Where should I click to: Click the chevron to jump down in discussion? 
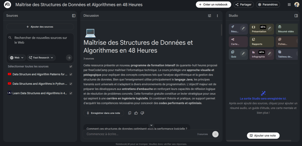pos(151,125)
